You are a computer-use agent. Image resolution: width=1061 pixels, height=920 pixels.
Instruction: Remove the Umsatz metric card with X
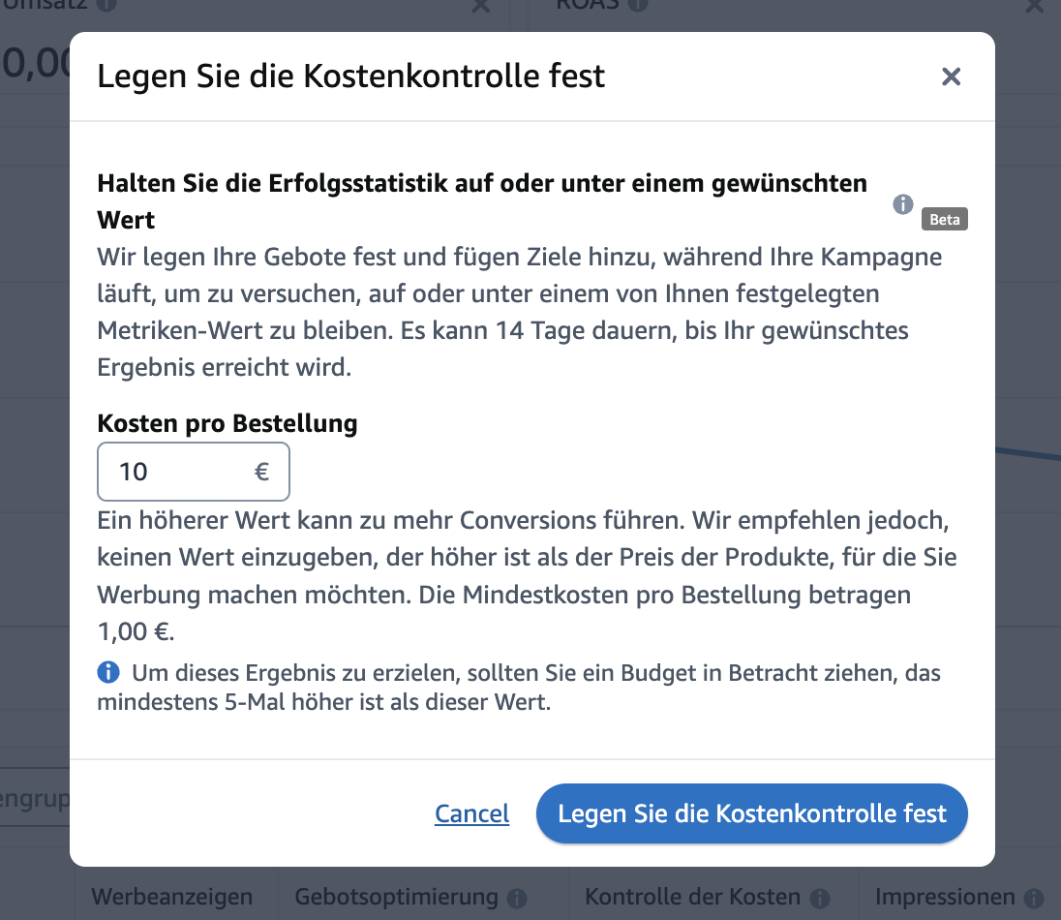pyautogui.click(x=480, y=6)
